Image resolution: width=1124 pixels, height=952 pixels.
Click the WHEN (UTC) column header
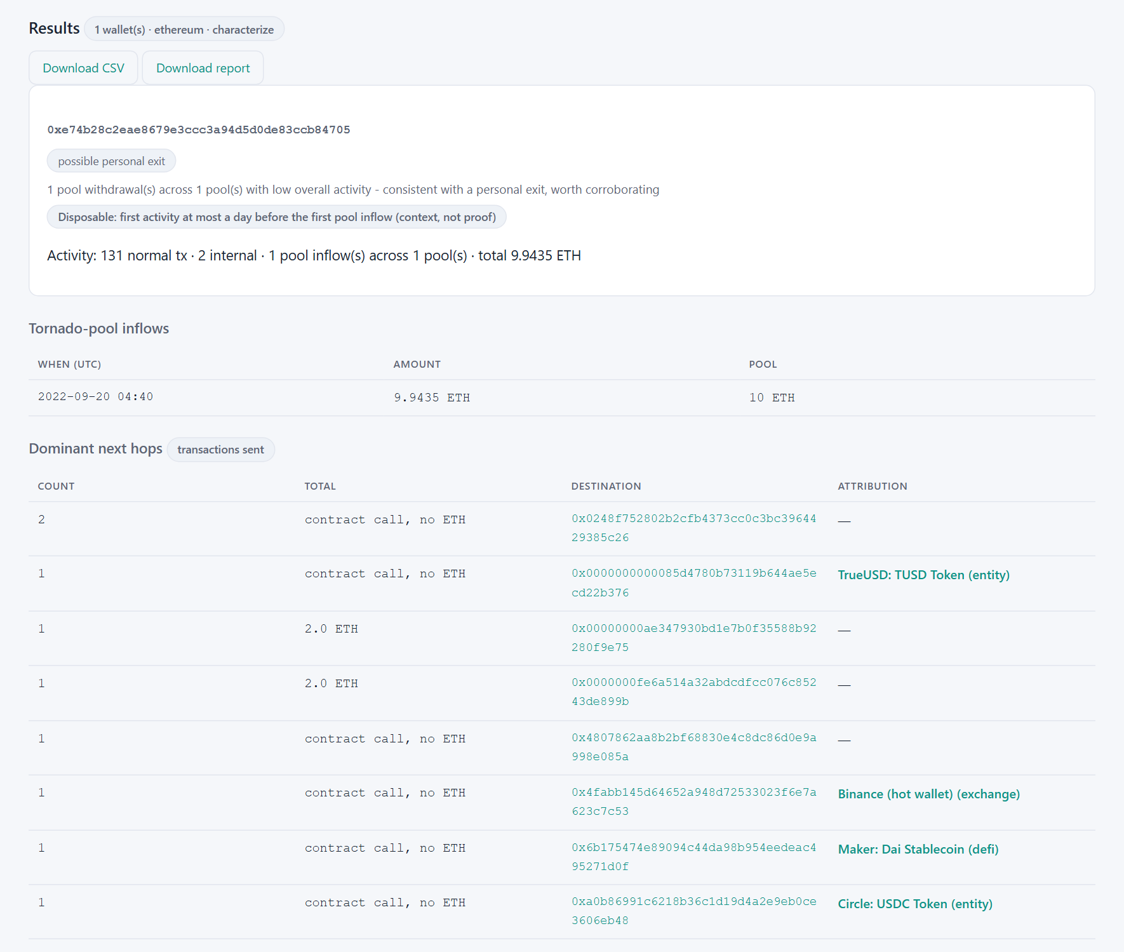[69, 365]
